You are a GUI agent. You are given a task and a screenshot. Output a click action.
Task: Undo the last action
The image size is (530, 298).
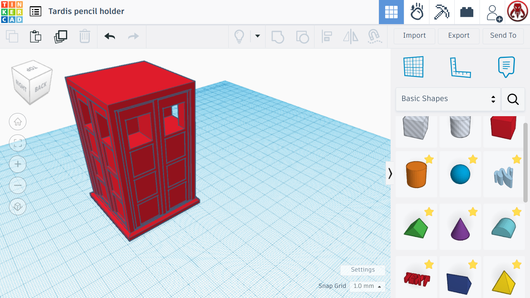point(109,36)
